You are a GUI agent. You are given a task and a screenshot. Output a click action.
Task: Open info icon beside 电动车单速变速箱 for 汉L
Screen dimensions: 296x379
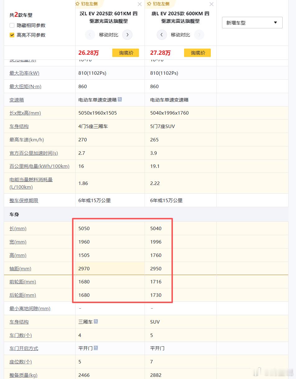click(x=120, y=99)
